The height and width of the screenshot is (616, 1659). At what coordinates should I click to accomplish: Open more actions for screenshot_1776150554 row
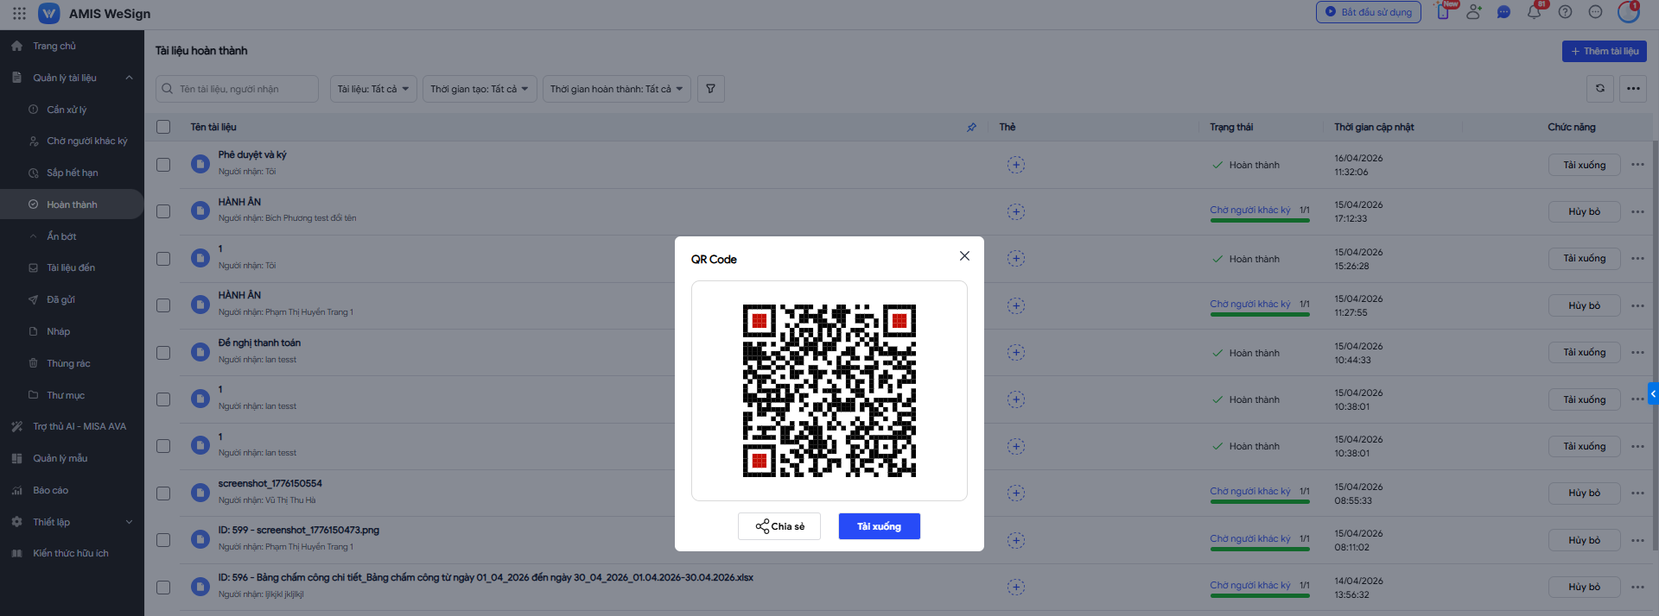coord(1637,493)
